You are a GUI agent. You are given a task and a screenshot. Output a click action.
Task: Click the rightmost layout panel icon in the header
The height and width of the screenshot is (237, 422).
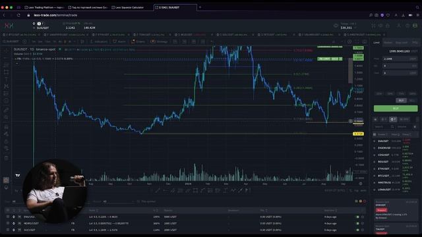[415, 26]
